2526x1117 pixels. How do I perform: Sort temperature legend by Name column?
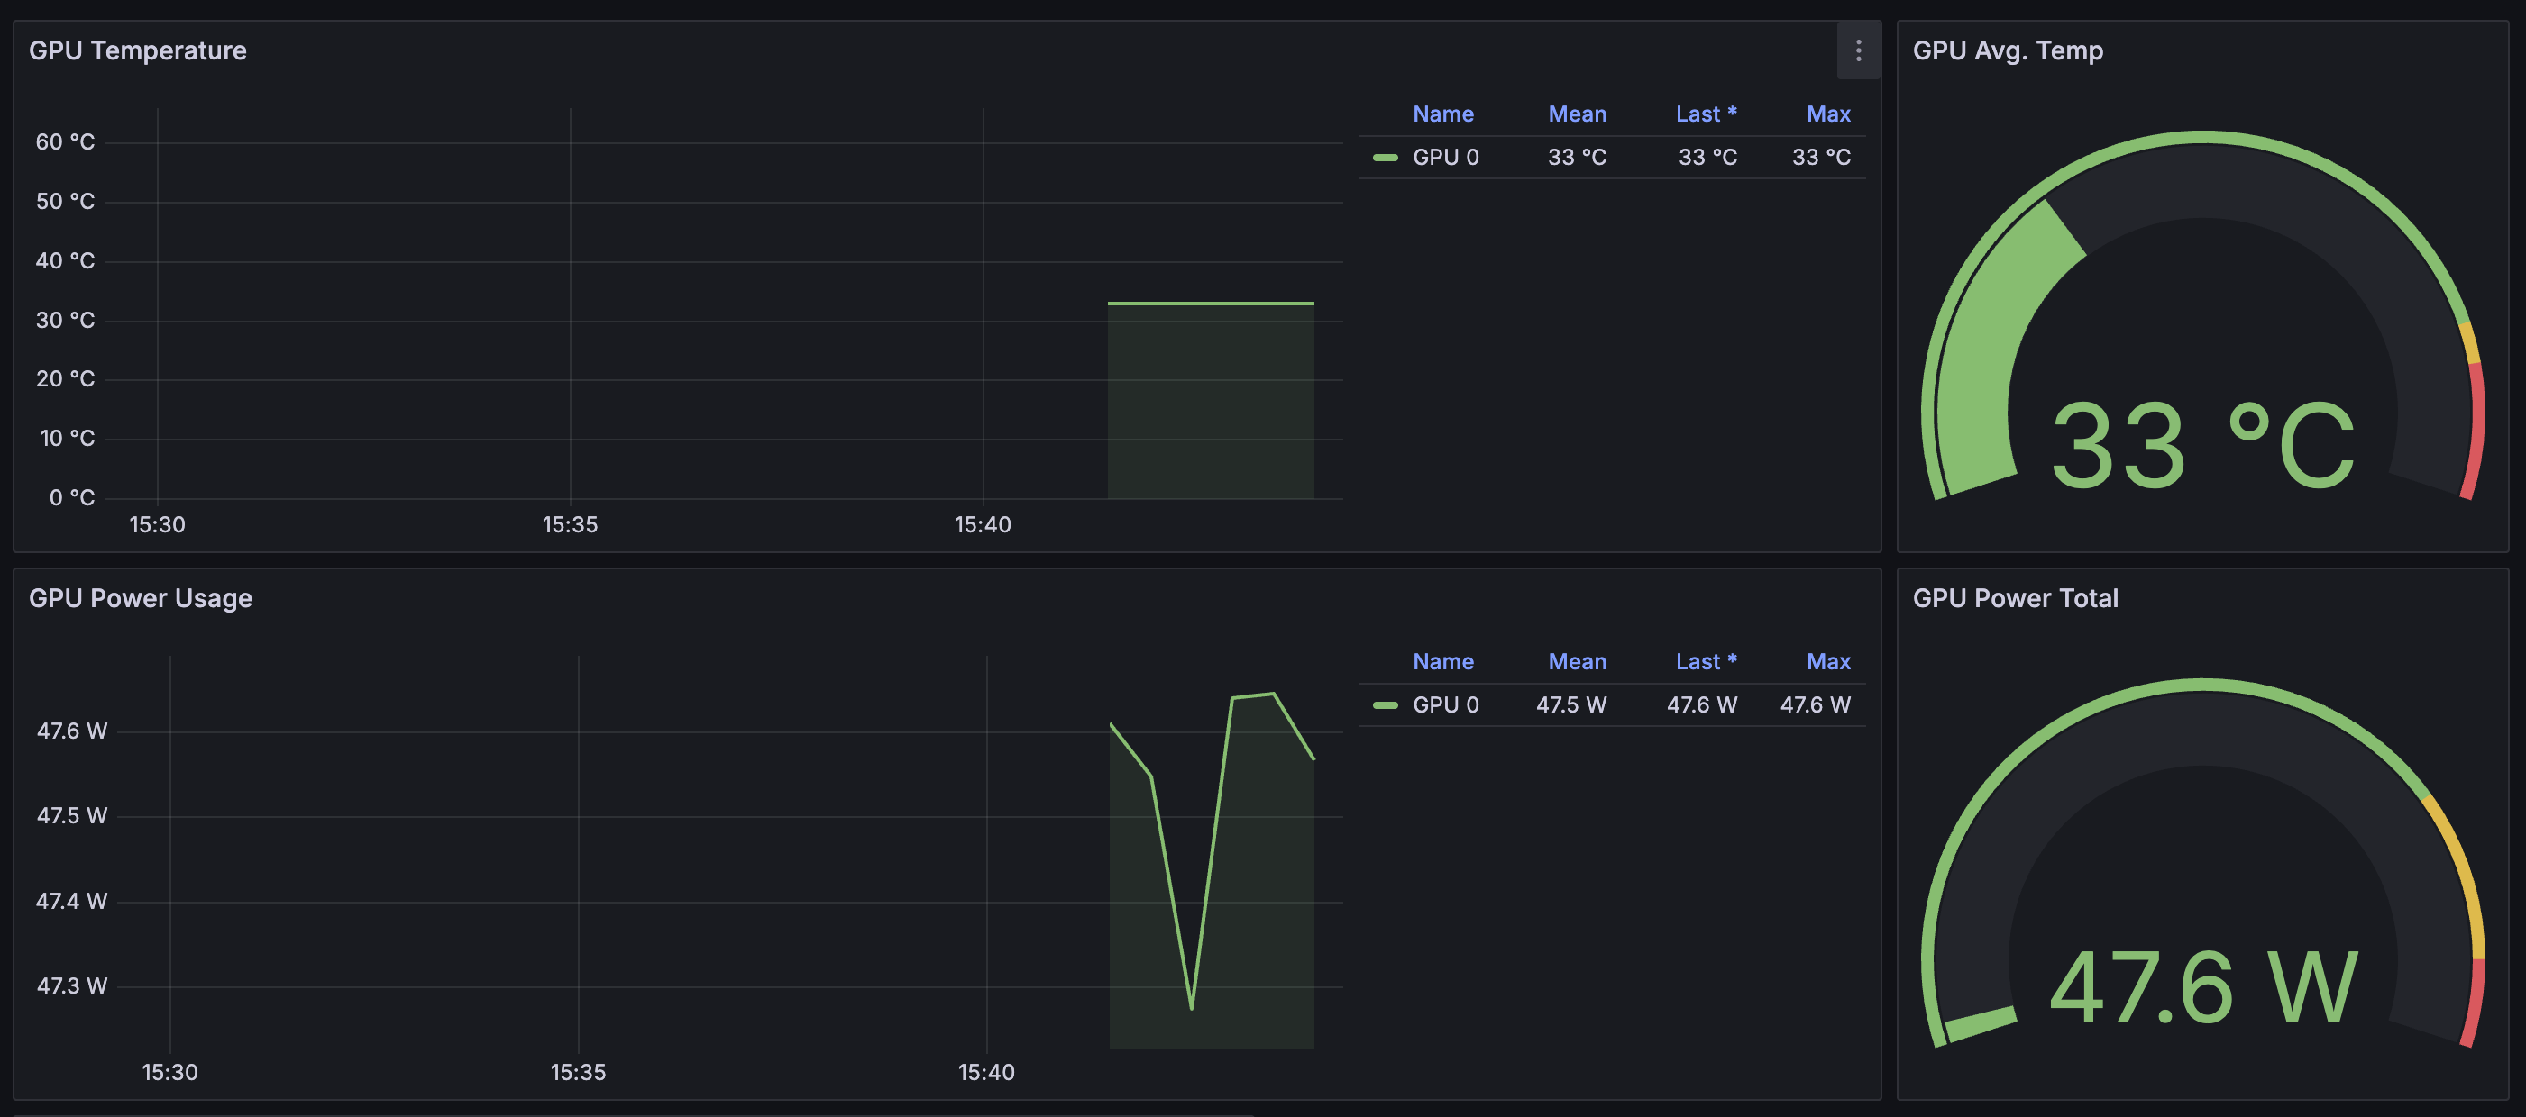(x=1442, y=114)
